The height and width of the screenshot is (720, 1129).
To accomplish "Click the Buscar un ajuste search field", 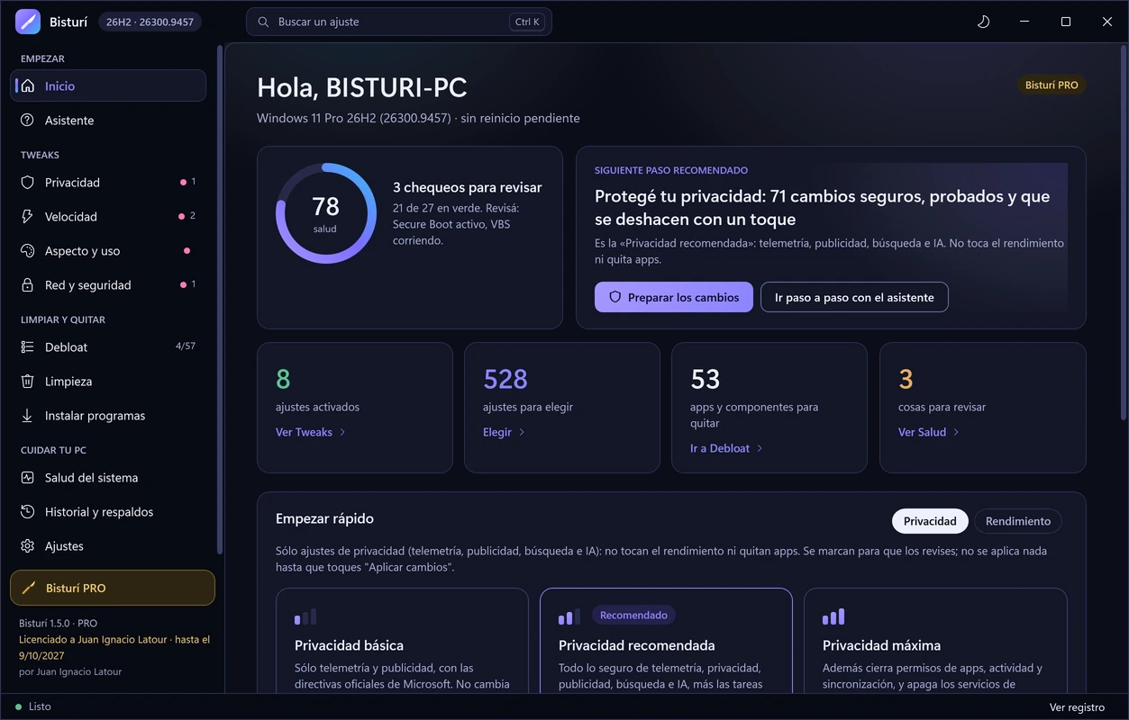I will (399, 22).
